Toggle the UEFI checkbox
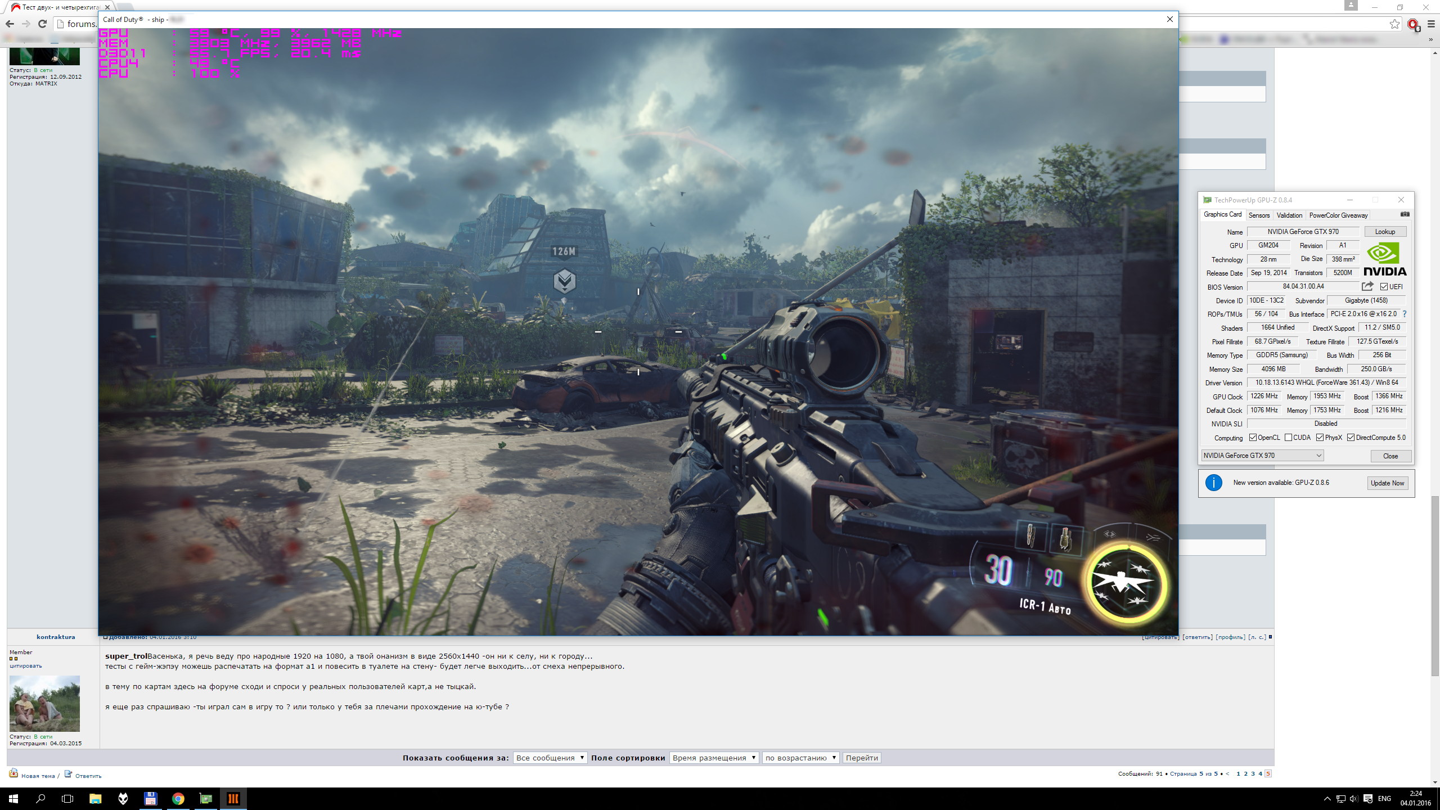Screen dimensions: 1440x810 click(1384, 287)
